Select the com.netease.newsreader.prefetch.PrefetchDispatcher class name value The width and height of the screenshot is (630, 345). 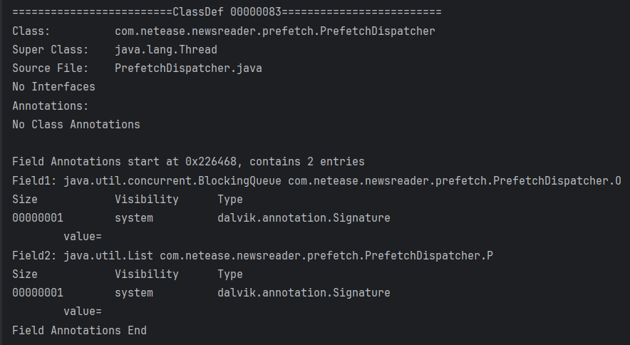click(x=274, y=31)
